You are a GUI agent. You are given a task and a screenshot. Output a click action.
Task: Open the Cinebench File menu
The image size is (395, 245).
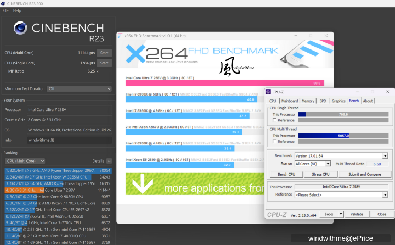5,10
